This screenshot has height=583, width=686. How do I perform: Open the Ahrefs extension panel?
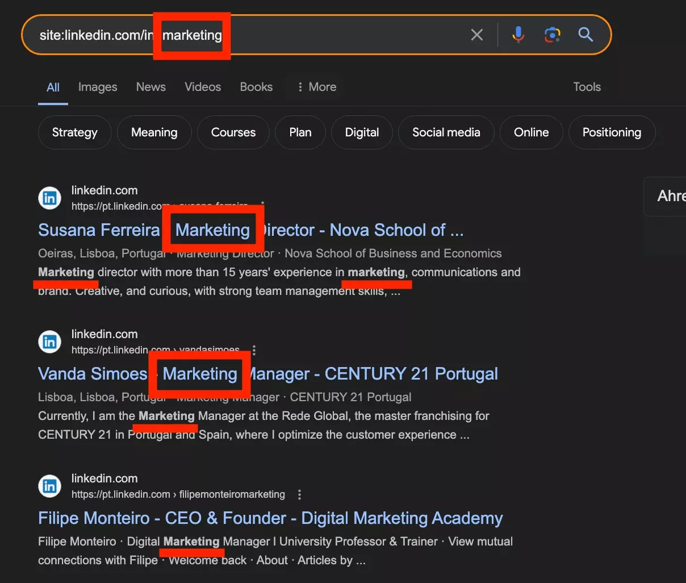[670, 196]
